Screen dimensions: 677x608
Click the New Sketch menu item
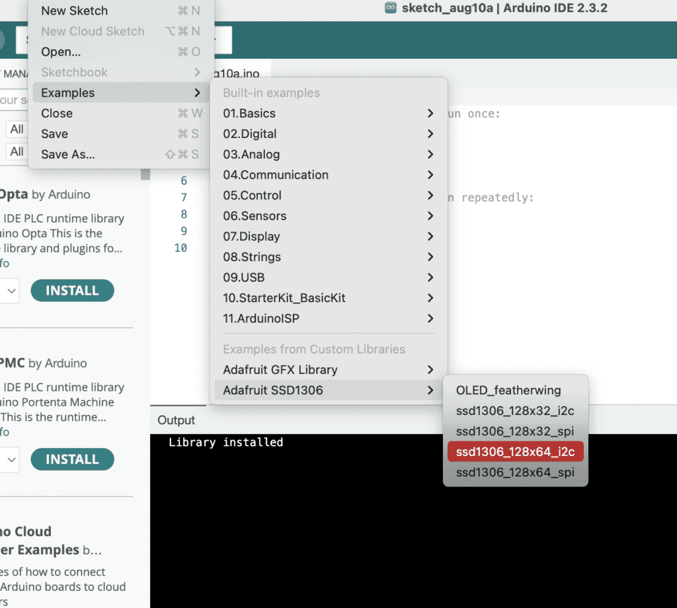[120, 11]
